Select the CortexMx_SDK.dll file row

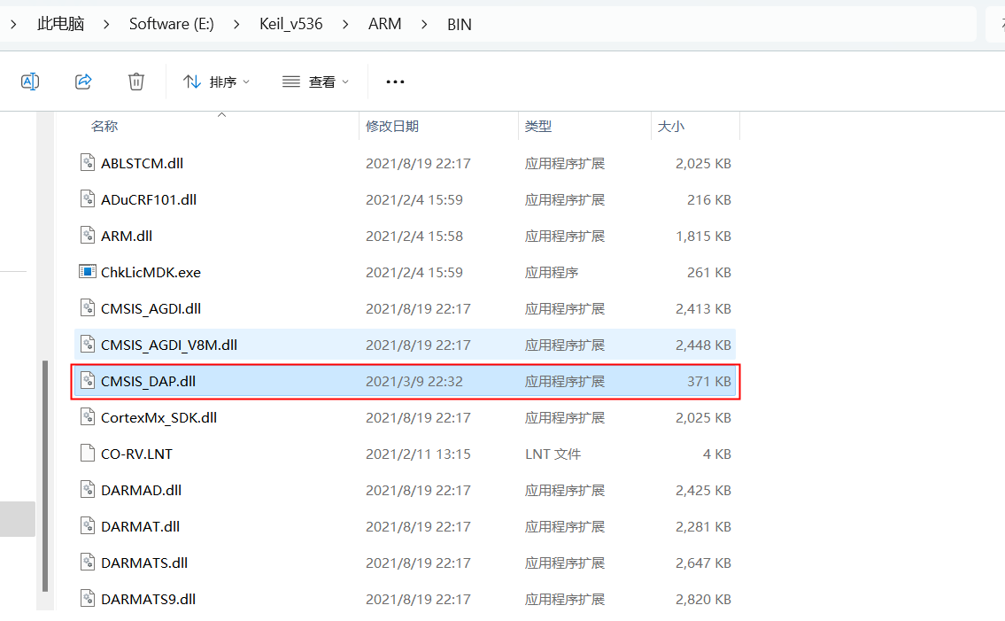click(158, 417)
